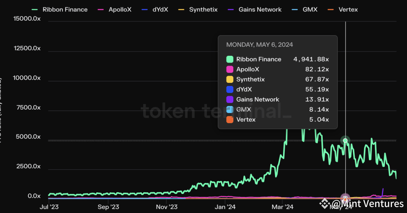Click the Vertex legend label

tap(348, 9)
